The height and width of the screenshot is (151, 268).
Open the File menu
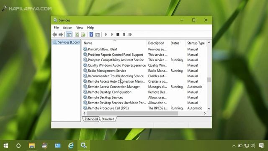[x=56, y=28]
